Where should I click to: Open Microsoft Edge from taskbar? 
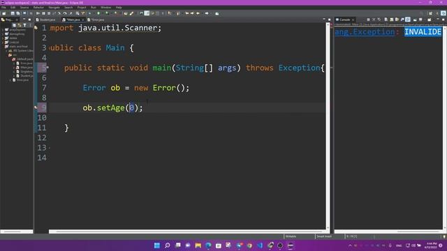pos(208,245)
